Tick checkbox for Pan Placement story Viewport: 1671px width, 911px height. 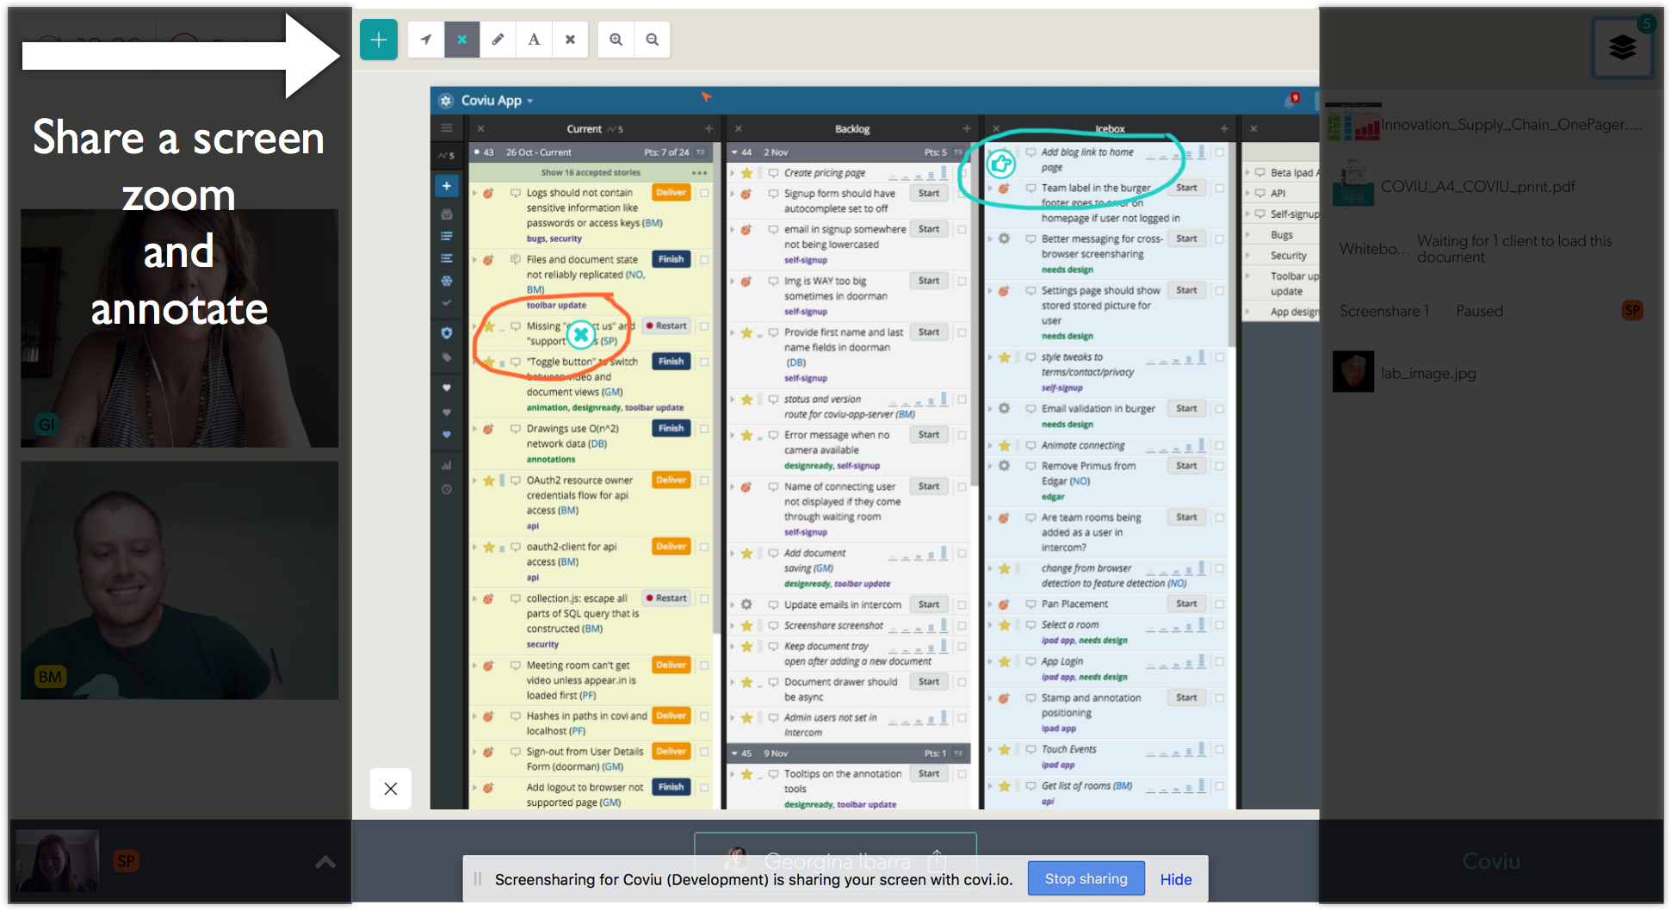pos(1219,604)
